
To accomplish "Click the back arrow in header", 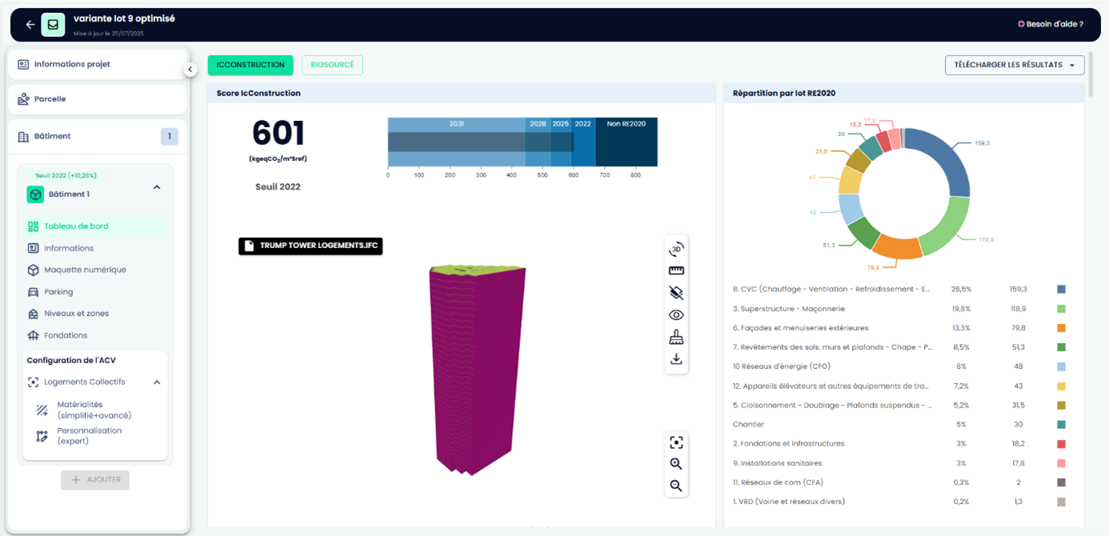I will point(30,25).
